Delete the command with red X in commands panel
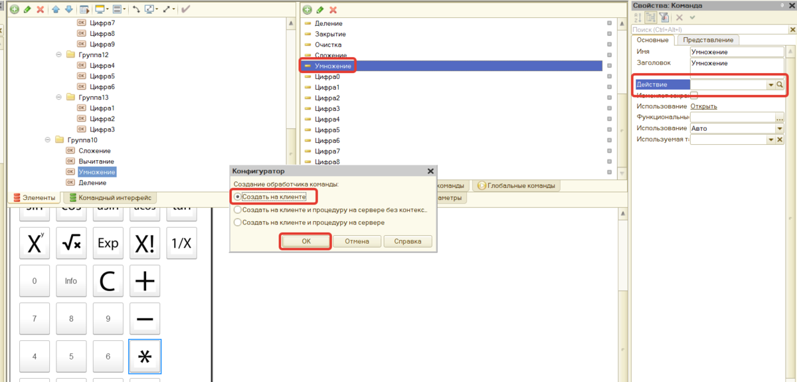The image size is (797, 382). tap(333, 10)
